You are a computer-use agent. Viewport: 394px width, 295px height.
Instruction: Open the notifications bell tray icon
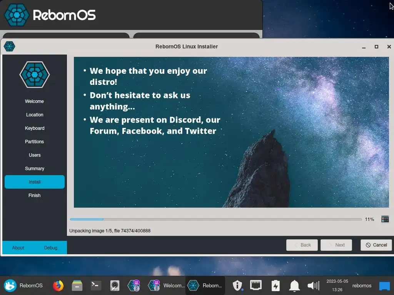pyautogui.click(x=294, y=285)
